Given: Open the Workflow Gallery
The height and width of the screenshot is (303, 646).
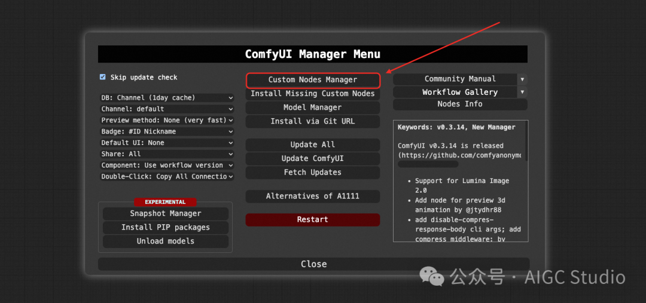Looking at the screenshot, I should [455, 92].
